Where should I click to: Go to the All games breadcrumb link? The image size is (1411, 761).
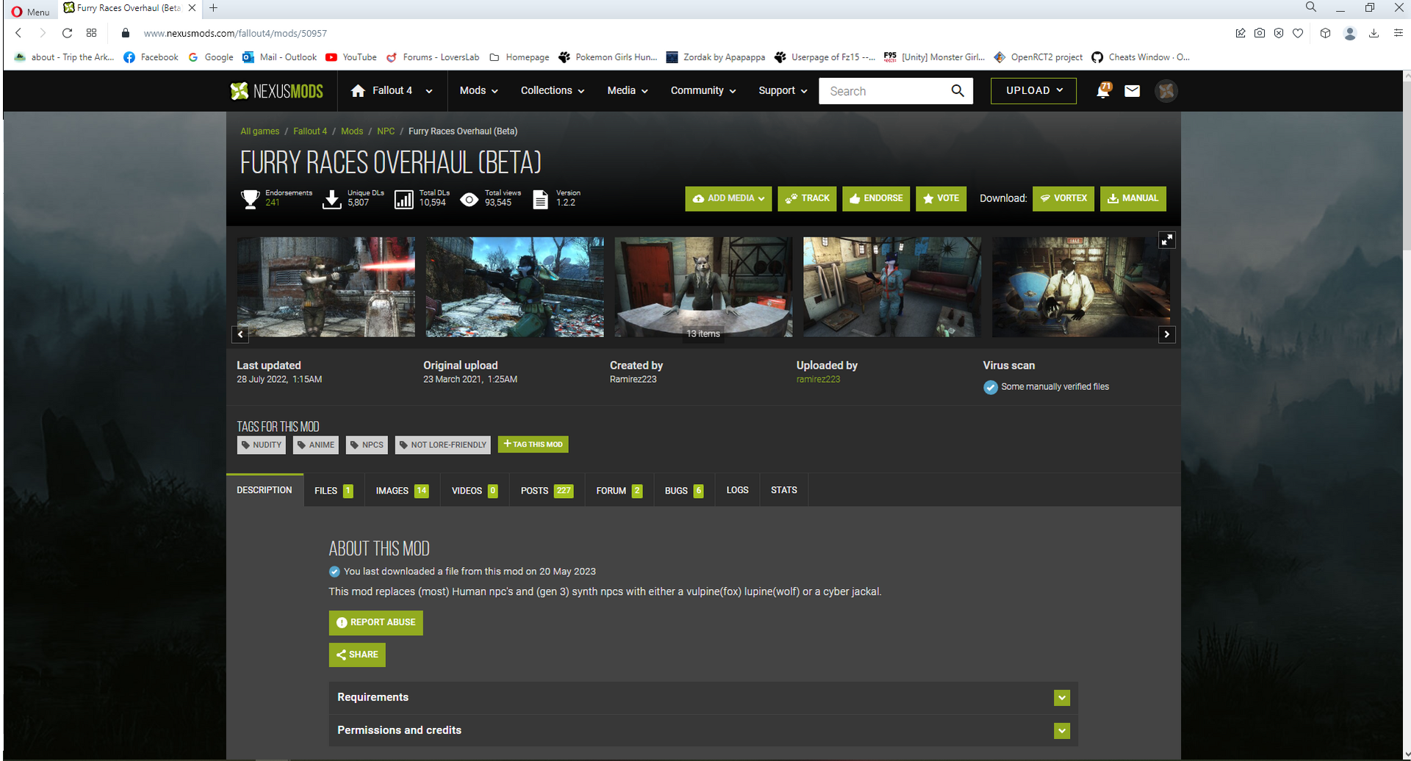coord(260,131)
